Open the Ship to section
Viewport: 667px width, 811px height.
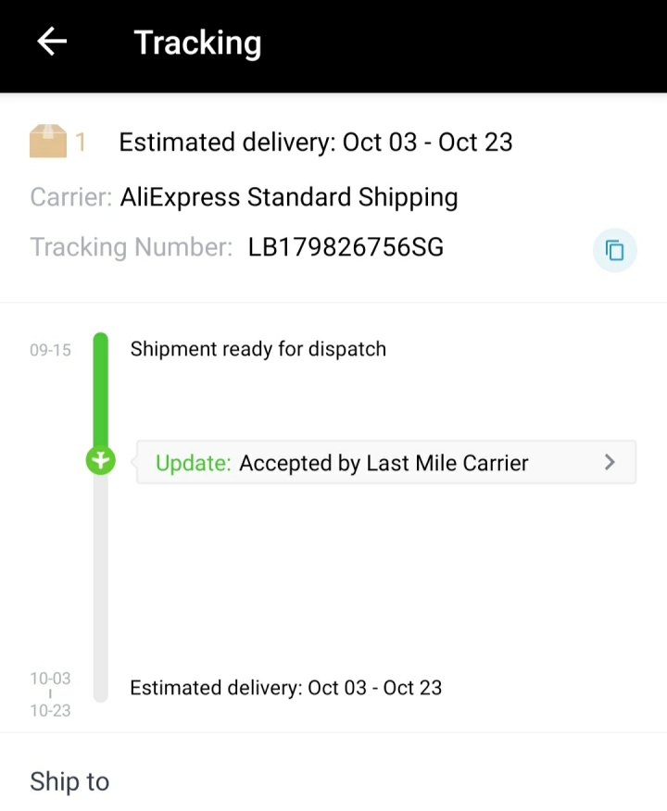tap(69, 781)
